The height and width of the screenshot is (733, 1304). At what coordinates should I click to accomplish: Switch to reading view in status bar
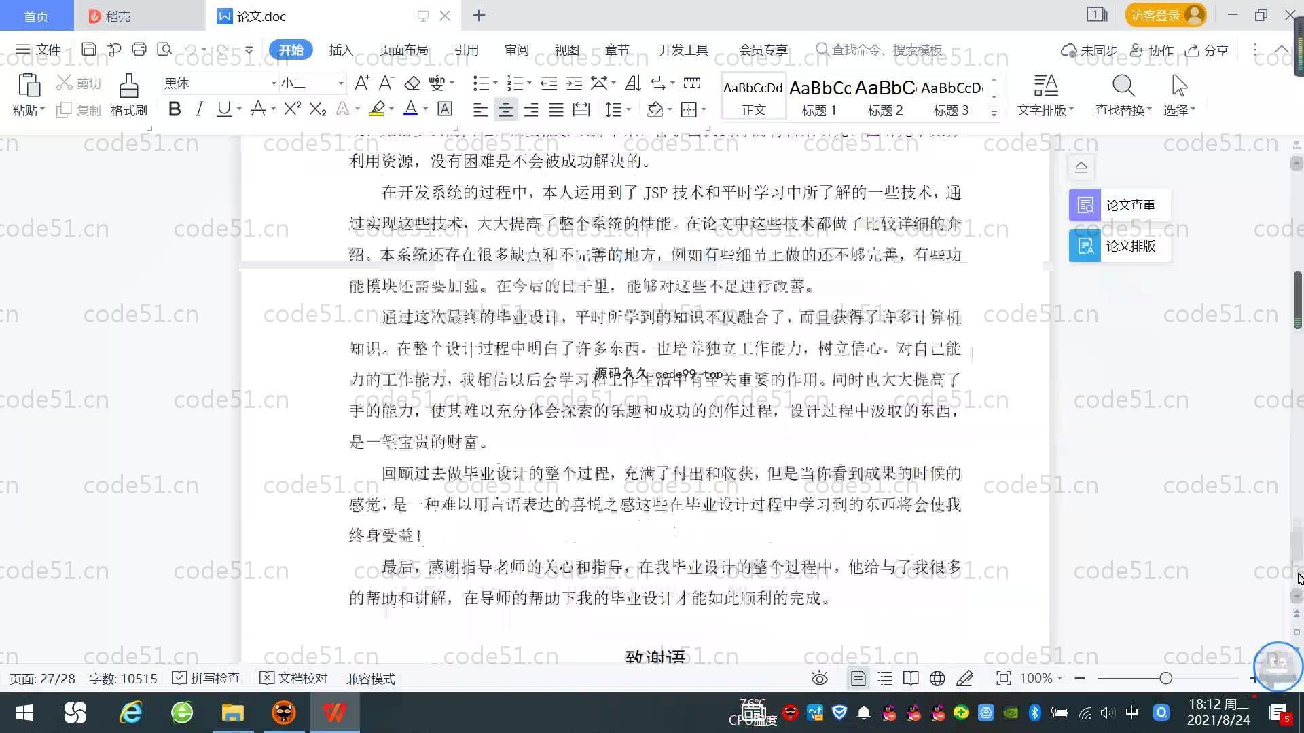coord(911,679)
